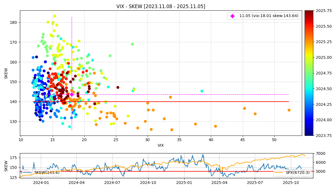Click the chart title VIX - SKEW
This screenshot has width=336, height=189.
click(x=161, y=6)
